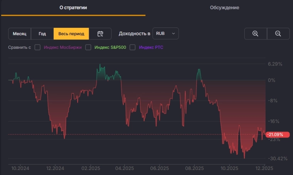Click the 10.2024 date on the time axis
The image size is (293, 175).
[19, 168]
